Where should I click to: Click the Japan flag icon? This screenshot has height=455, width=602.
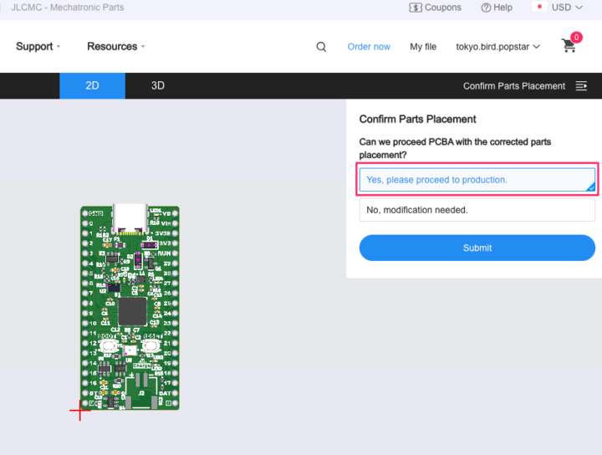539,8
